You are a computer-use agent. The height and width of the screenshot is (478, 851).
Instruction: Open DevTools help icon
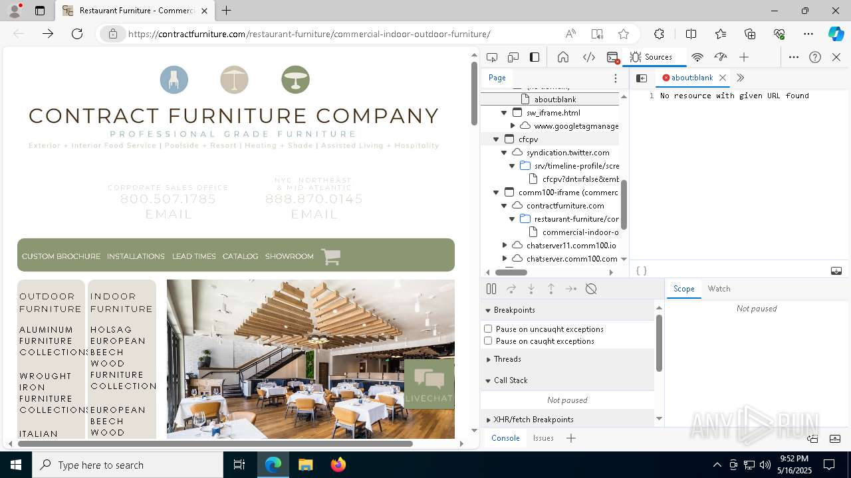(x=815, y=57)
